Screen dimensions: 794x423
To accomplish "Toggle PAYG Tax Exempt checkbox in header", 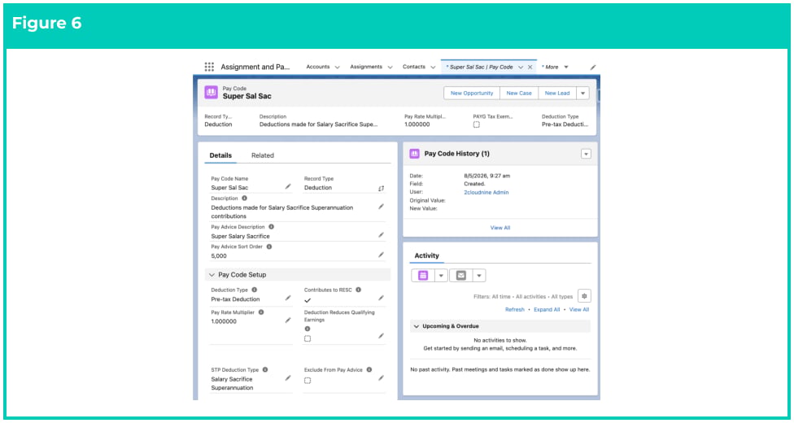I will [x=477, y=124].
